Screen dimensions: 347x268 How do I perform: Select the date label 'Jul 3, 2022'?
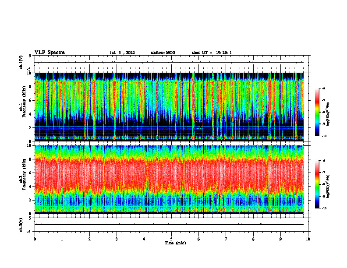tap(122, 53)
